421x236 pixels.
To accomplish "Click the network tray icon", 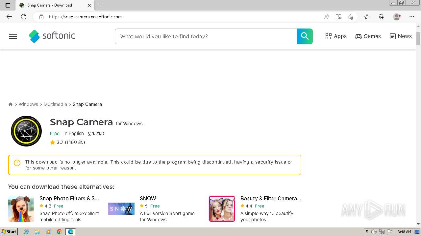I will [382, 232].
